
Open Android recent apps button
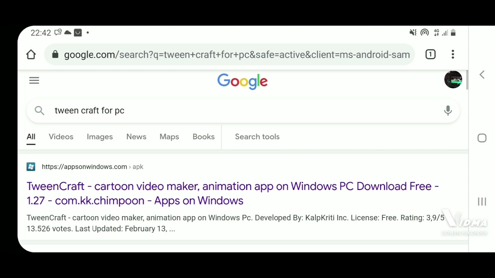(x=482, y=202)
